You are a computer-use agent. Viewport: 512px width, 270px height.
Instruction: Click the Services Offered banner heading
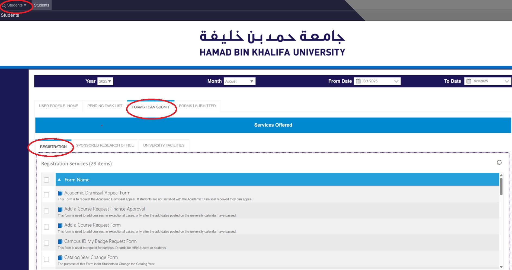point(273,125)
